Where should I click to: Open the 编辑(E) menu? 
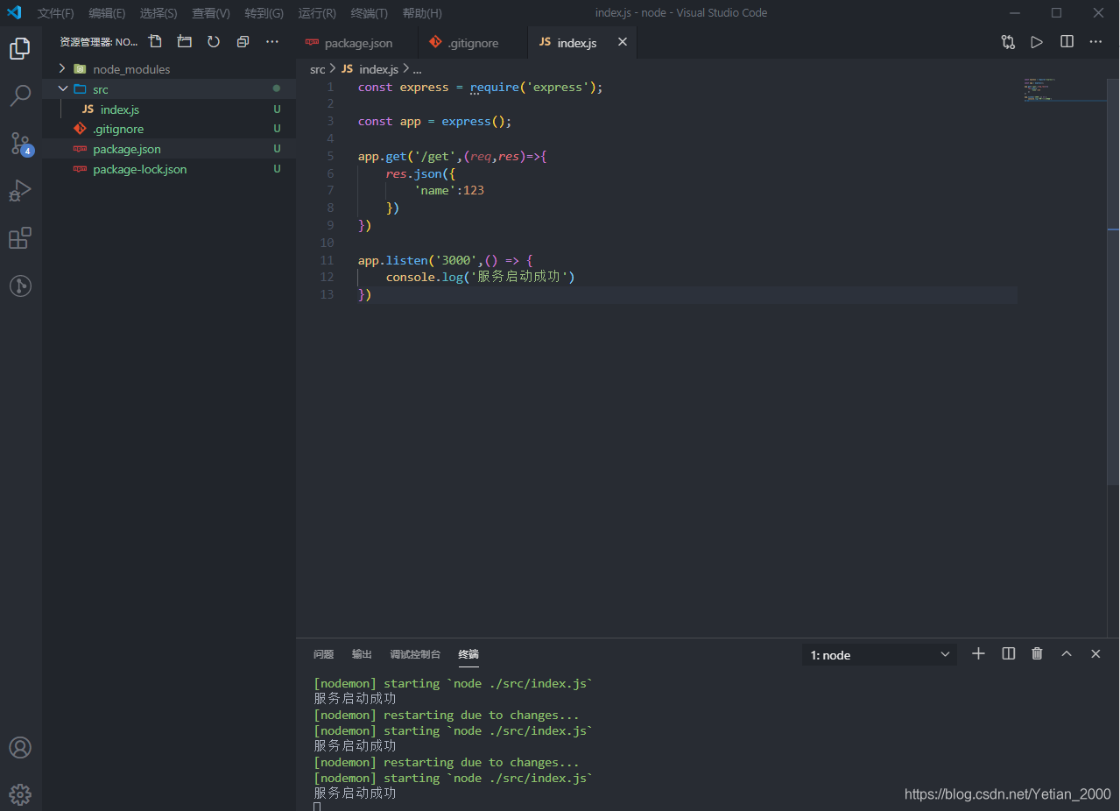click(x=107, y=13)
